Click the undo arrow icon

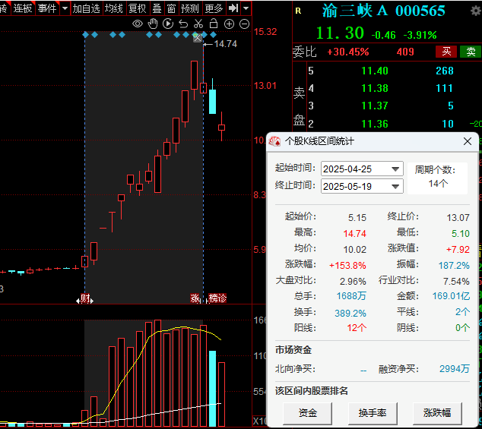(x=183, y=24)
